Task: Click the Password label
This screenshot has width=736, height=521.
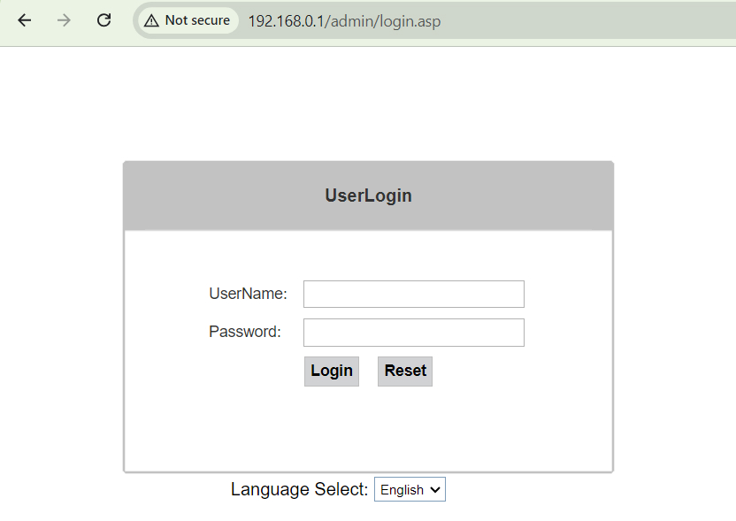Action: [244, 332]
